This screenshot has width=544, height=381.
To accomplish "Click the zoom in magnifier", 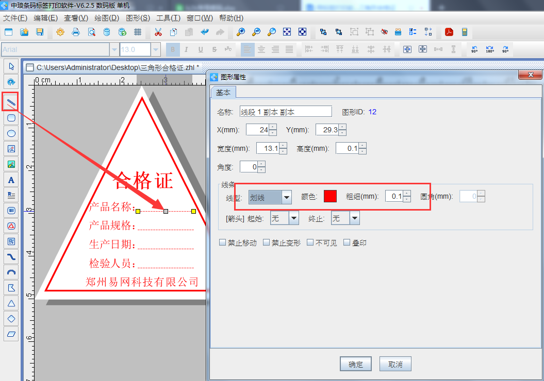I will [x=241, y=32].
